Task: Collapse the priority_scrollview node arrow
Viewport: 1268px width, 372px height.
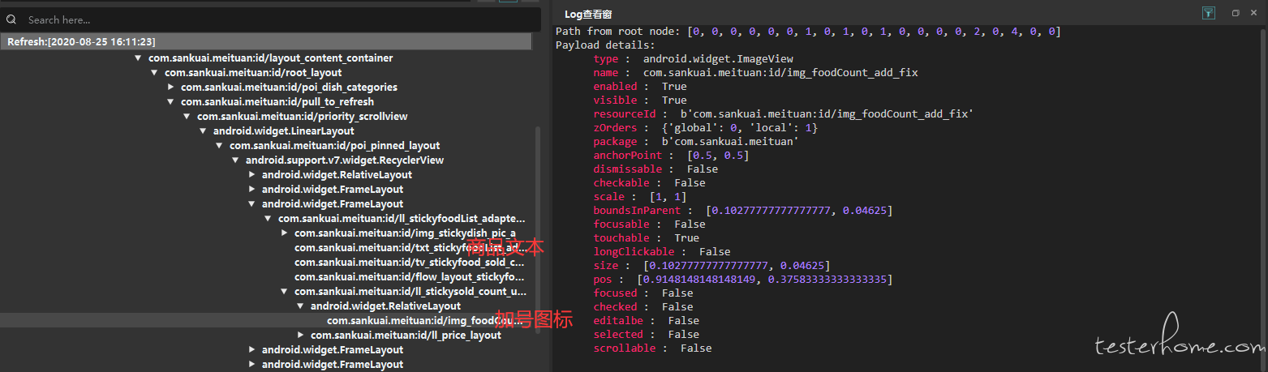Action: 187,117
